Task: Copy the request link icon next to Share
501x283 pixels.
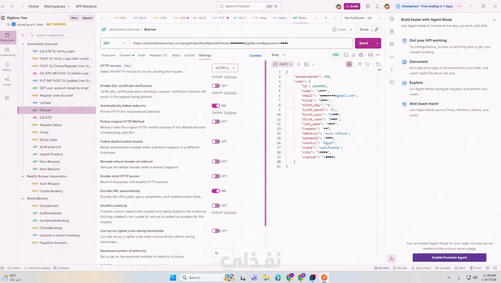Action: click(376, 29)
